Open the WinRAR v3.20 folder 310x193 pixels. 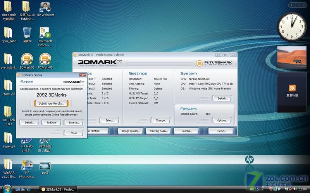pos(9,169)
